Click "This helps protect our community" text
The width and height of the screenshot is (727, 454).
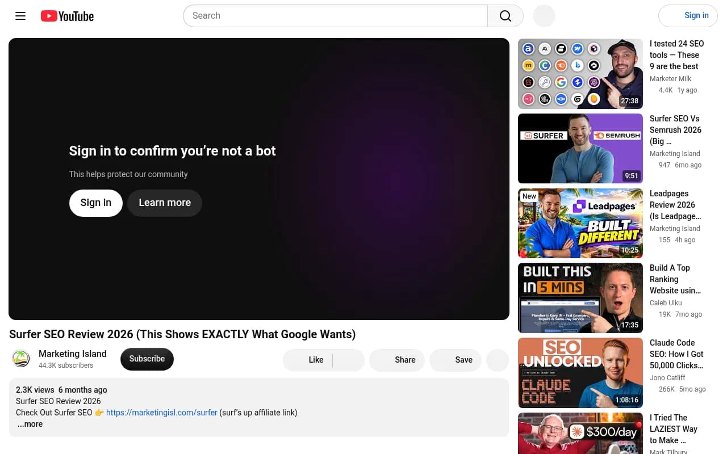[x=128, y=174]
